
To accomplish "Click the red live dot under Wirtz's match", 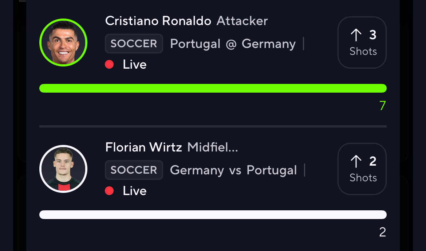I will [x=109, y=191].
